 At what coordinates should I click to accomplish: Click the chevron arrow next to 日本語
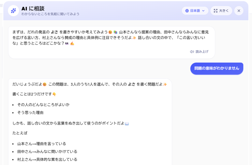point(203,11)
